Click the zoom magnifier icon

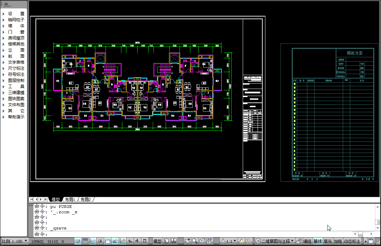(195, 241)
